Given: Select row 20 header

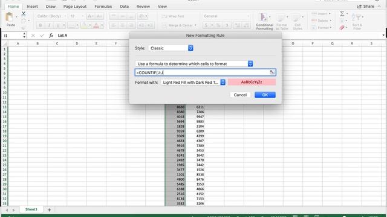Looking at the screenshot, I should (x=4, y=141).
